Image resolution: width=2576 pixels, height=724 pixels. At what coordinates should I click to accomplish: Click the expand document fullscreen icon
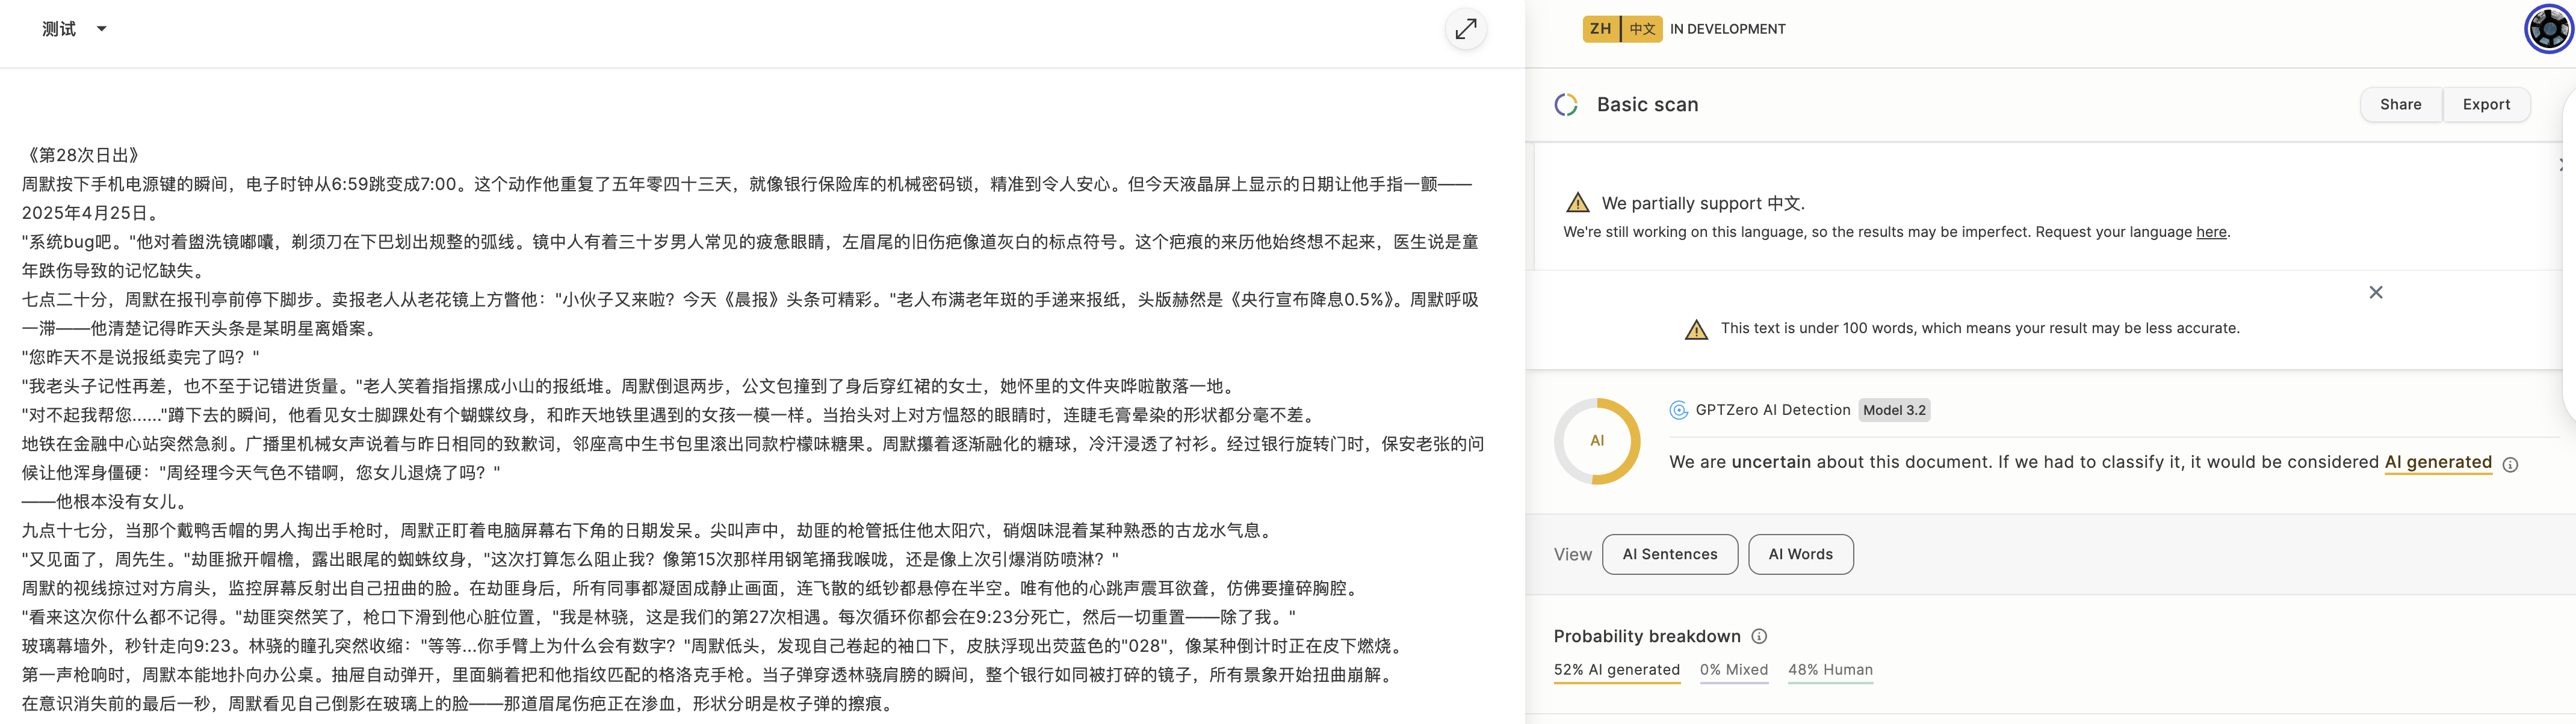point(1465,29)
